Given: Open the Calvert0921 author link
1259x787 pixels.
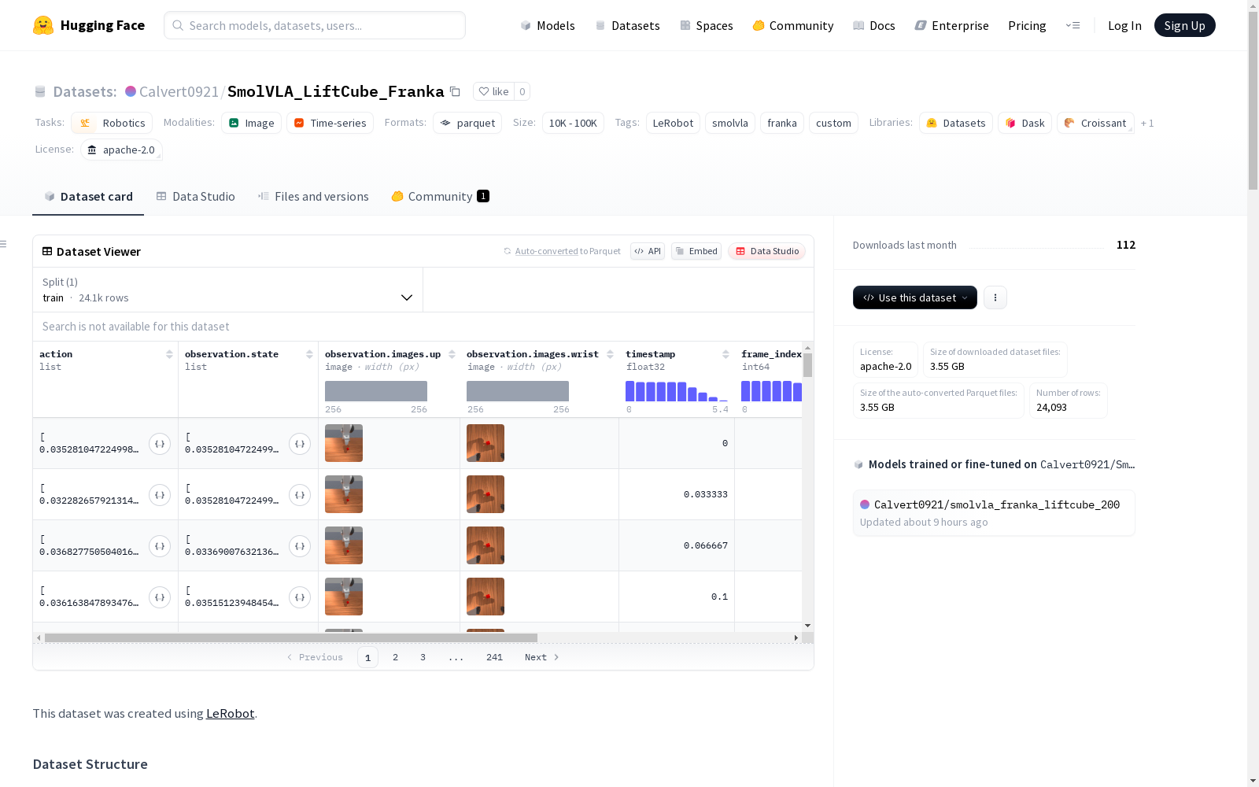Looking at the screenshot, I should (179, 91).
